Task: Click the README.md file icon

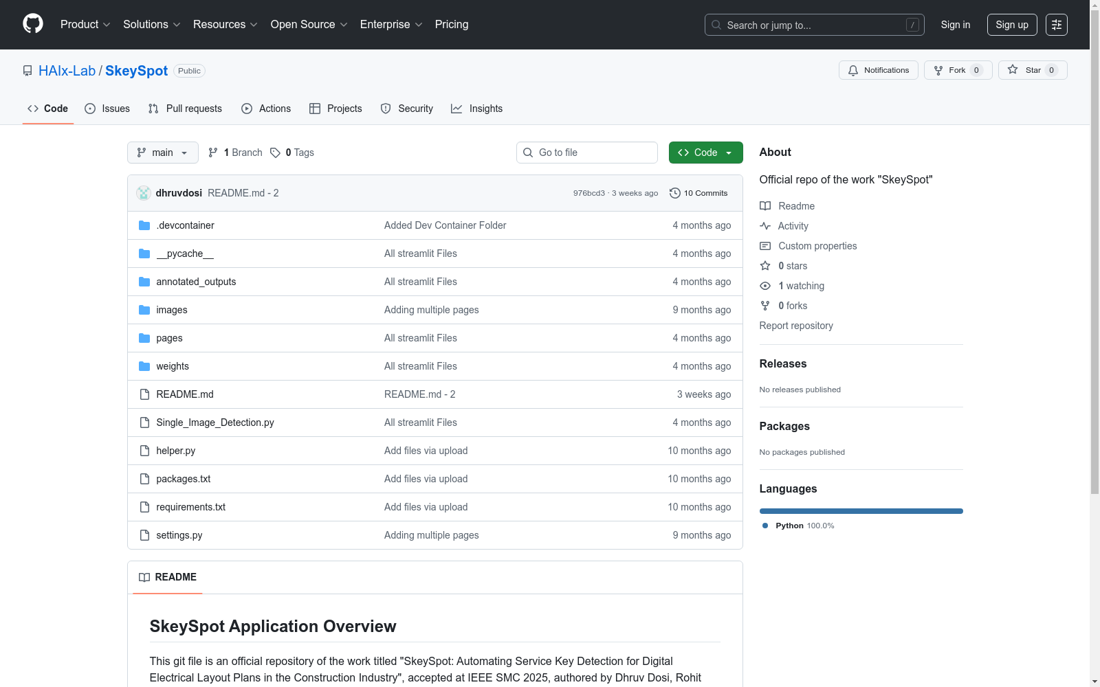Action: [x=144, y=394]
